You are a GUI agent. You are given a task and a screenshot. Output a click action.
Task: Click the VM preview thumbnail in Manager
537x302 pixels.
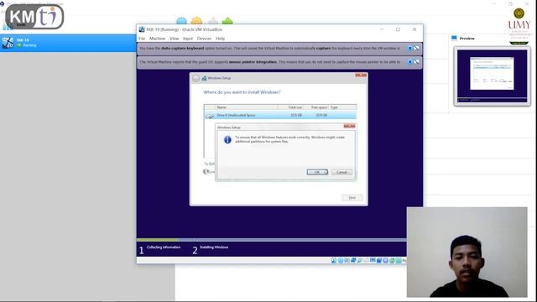pos(493,76)
